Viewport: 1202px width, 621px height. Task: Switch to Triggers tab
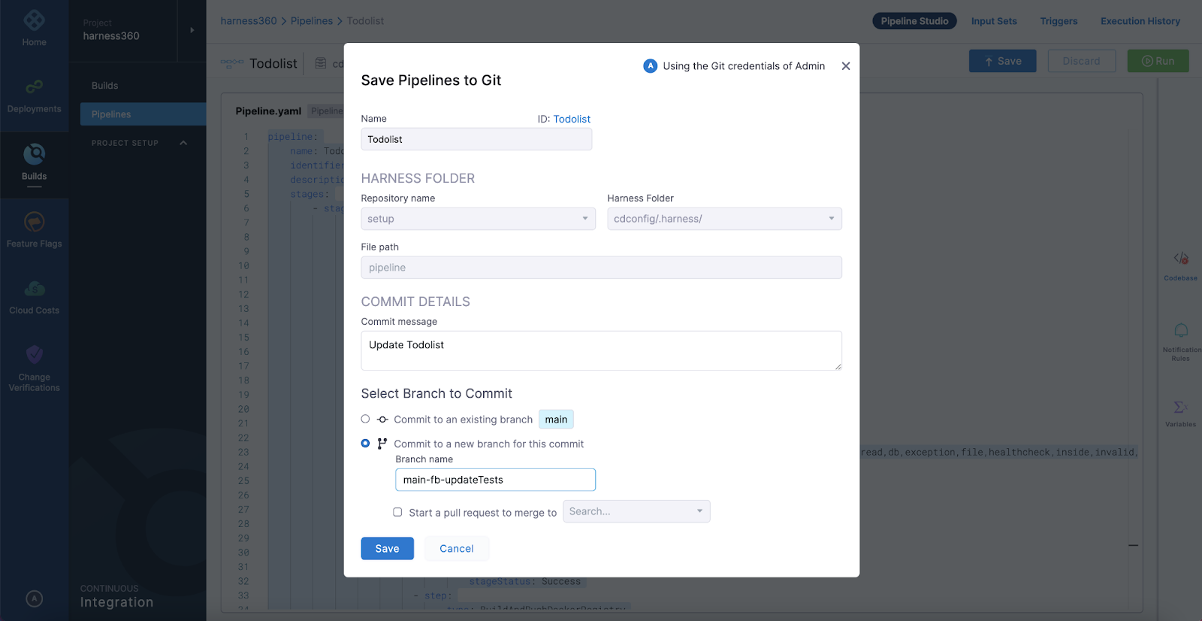1059,21
